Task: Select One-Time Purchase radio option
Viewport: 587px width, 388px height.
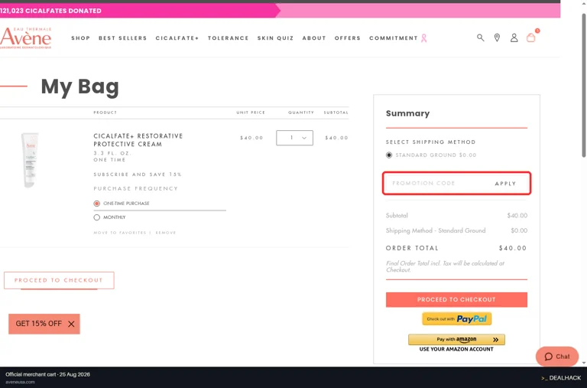Action: pyautogui.click(x=96, y=204)
